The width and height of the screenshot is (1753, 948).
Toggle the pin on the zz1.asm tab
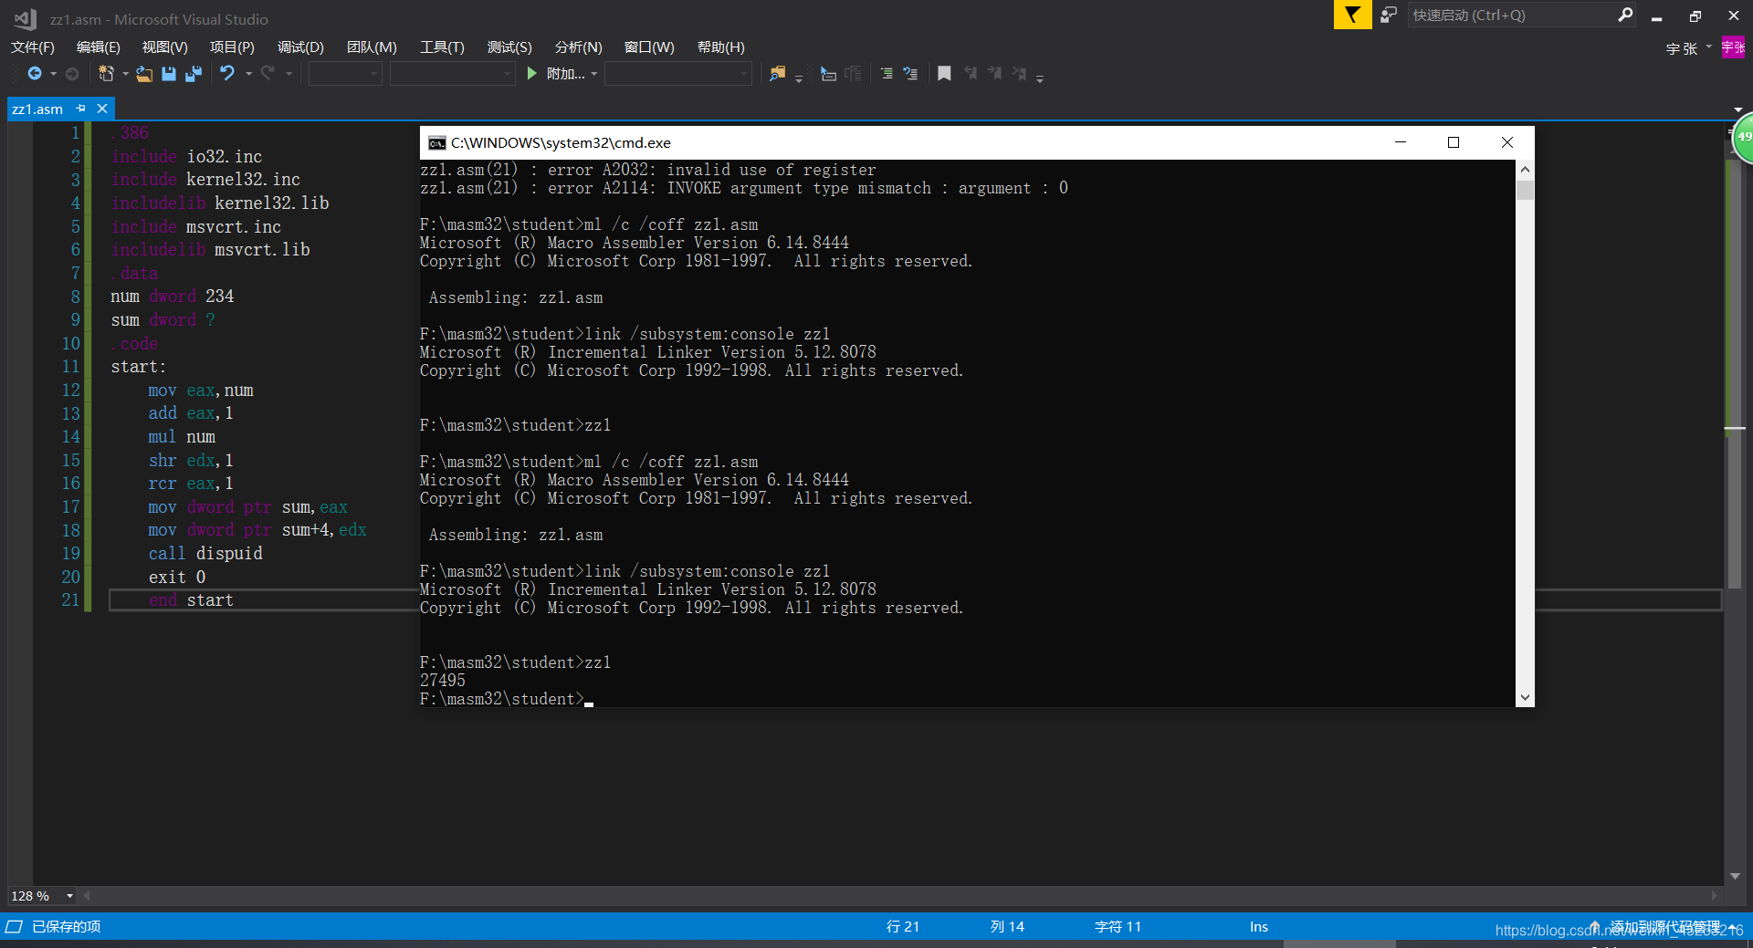(81, 109)
